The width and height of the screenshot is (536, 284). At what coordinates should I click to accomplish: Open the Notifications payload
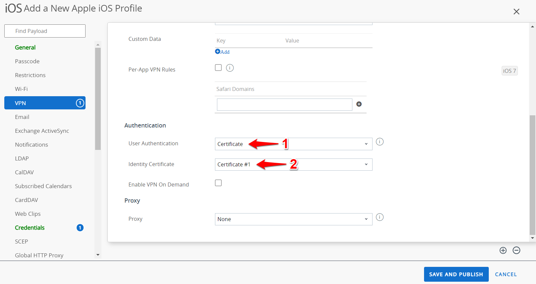31,145
